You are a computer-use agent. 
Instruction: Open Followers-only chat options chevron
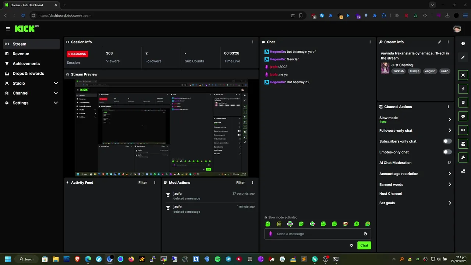tap(450, 130)
